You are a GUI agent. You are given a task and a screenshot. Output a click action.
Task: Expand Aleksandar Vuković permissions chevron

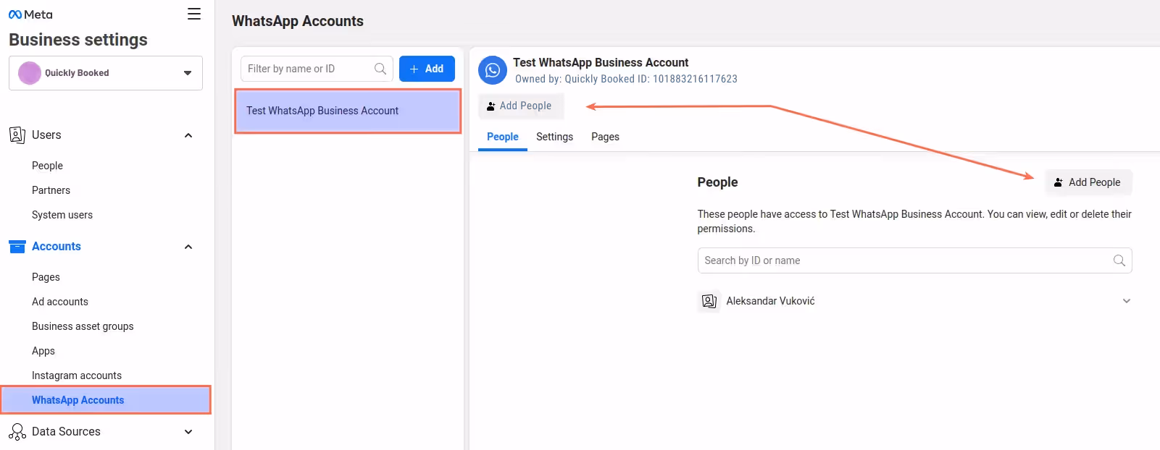(x=1127, y=301)
